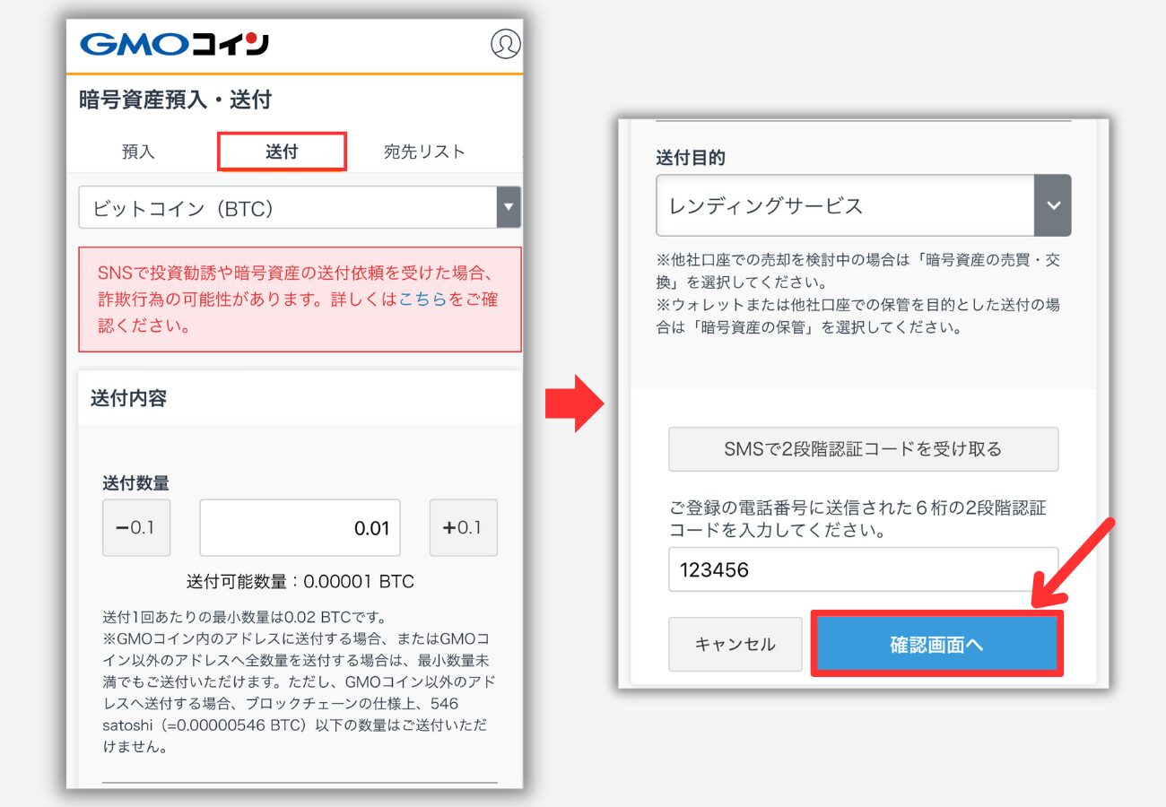This screenshot has height=807, width=1166.
Task: Open the BTC currency dropdown arrow
Action: click(x=509, y=207)
